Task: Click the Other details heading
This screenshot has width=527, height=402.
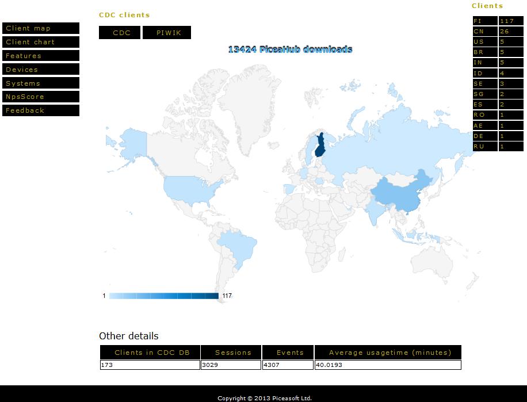Action: (129, 336)
